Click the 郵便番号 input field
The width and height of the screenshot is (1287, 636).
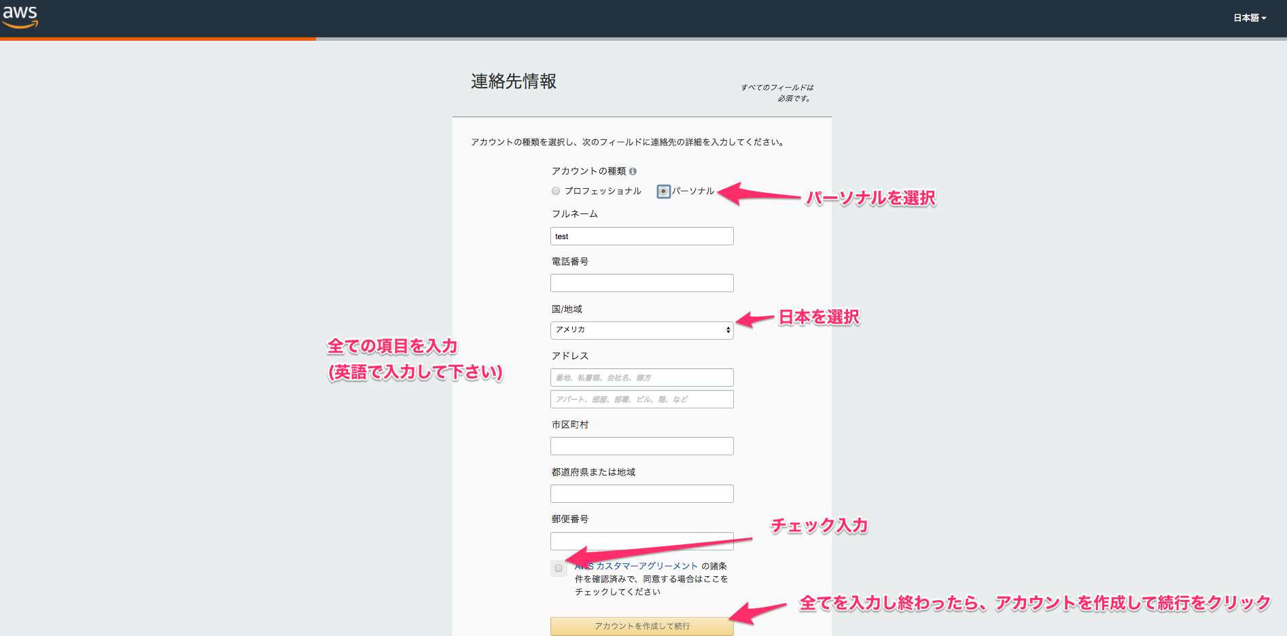pyautogui.click(x=642, y=541)
